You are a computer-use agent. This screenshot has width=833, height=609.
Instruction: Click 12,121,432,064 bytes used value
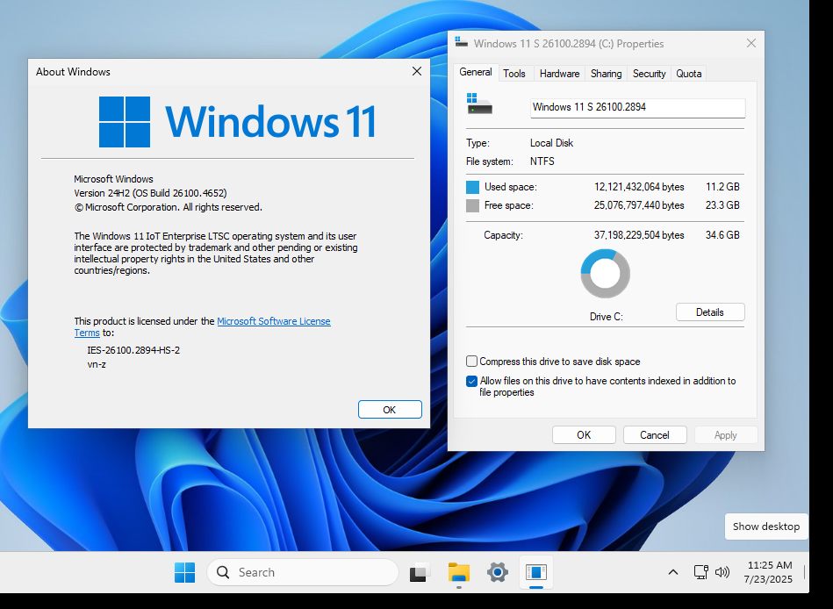(639, 187)
